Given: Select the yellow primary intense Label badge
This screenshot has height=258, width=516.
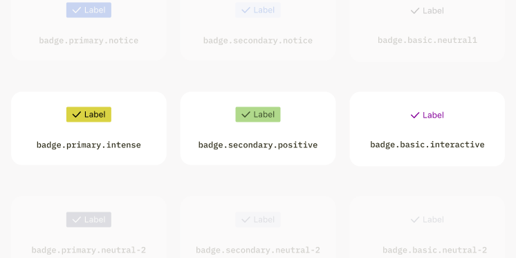Looking at the screenshot, I should [89, 115].
